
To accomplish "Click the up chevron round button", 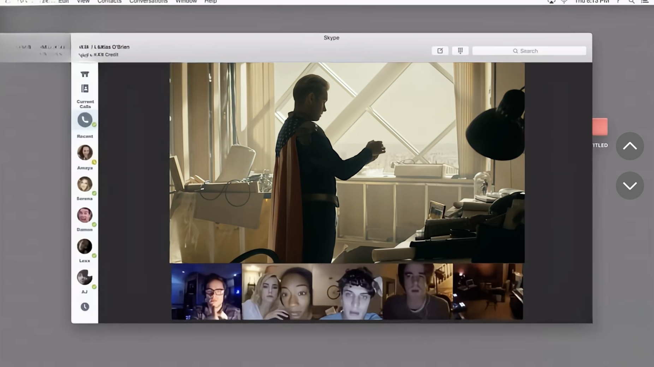I will (x=630, y=146).
